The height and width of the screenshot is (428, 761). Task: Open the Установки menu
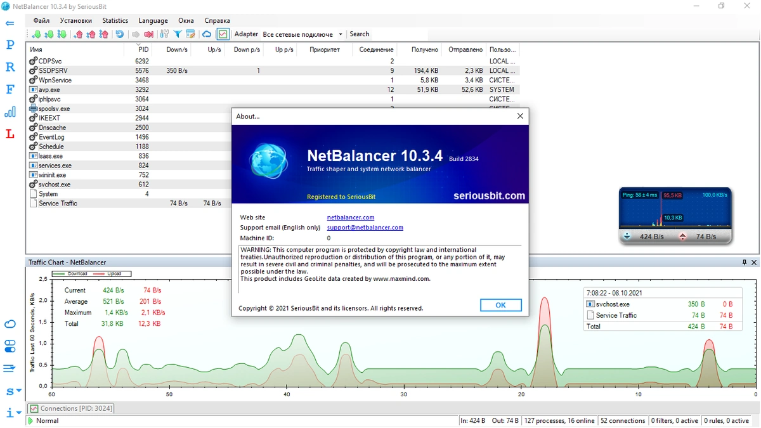pos(76,21)
